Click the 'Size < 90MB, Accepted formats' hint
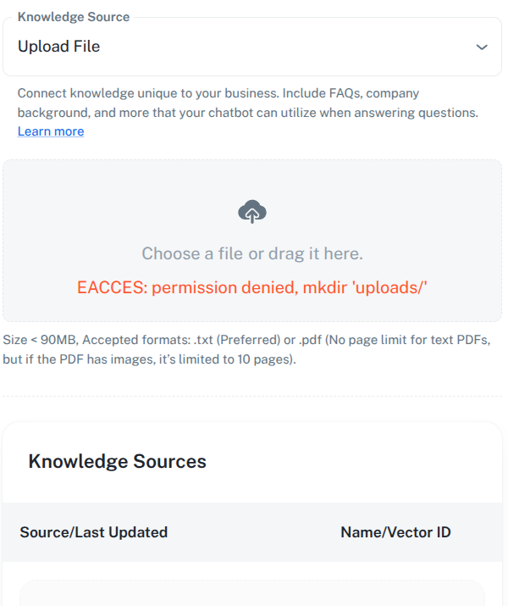This screenshot has width=508, height=606. pyautogui.click(x=246, y=340)
